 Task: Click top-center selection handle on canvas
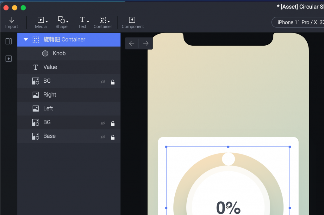coord(228,147)
